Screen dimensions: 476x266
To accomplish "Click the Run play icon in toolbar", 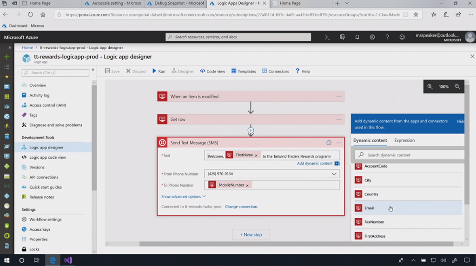I will (x=155, y=71).
